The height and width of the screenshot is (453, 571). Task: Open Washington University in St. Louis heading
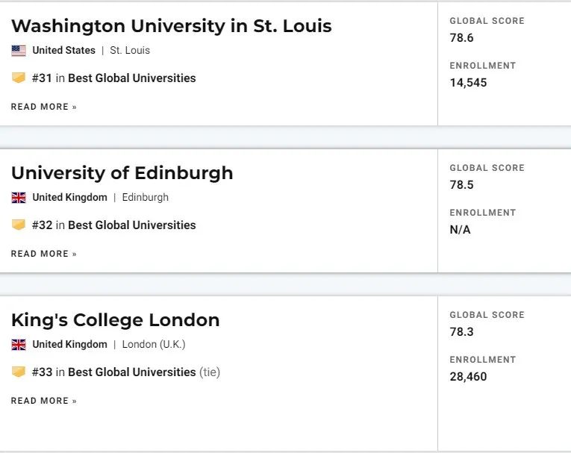point(172,26)
